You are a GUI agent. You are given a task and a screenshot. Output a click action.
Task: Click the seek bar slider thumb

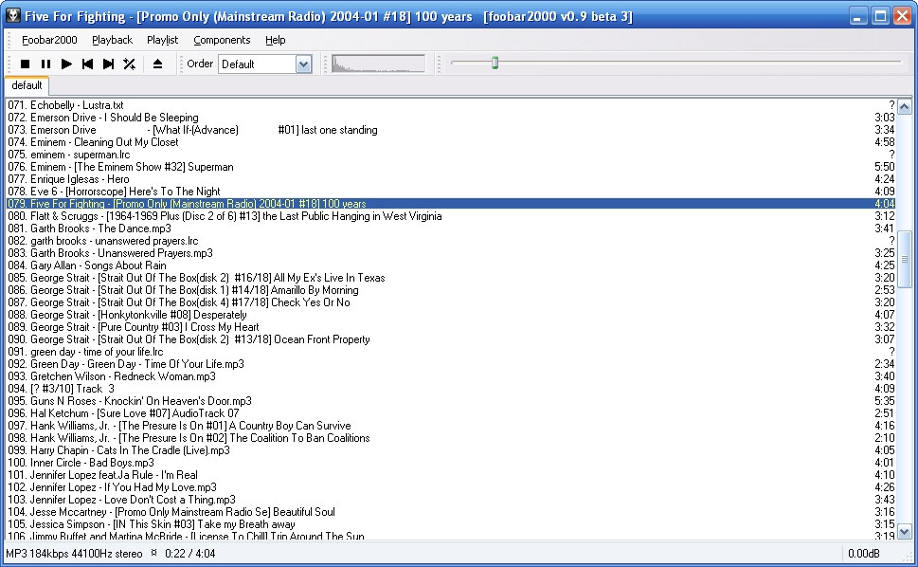pos(495,63)
